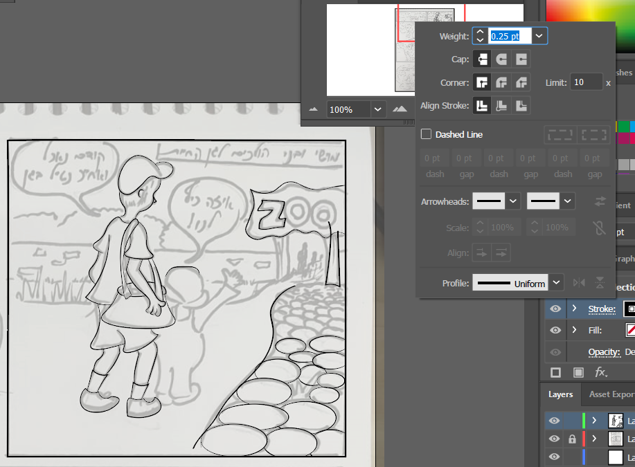Align stroke to outside
The width and height of the screenshot is (635, 467).
tap(521, 106)
